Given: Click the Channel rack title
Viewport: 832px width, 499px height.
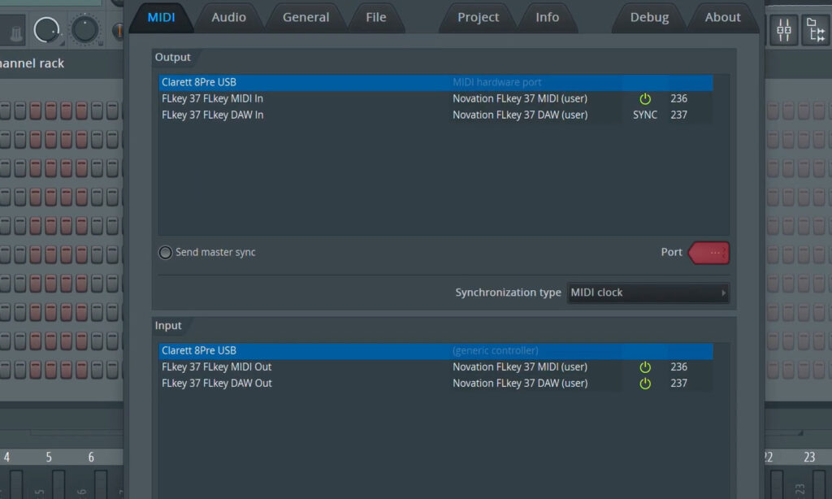Looking at the screenshot, I should pyautogui.click(x=32, y=63).
